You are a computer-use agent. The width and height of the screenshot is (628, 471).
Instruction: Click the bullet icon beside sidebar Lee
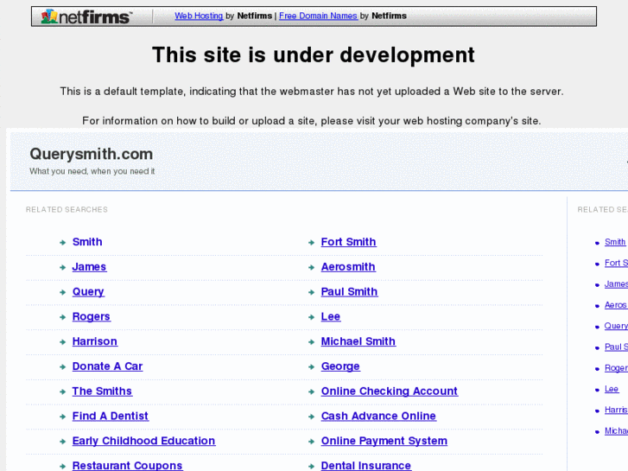pos(597,390)
